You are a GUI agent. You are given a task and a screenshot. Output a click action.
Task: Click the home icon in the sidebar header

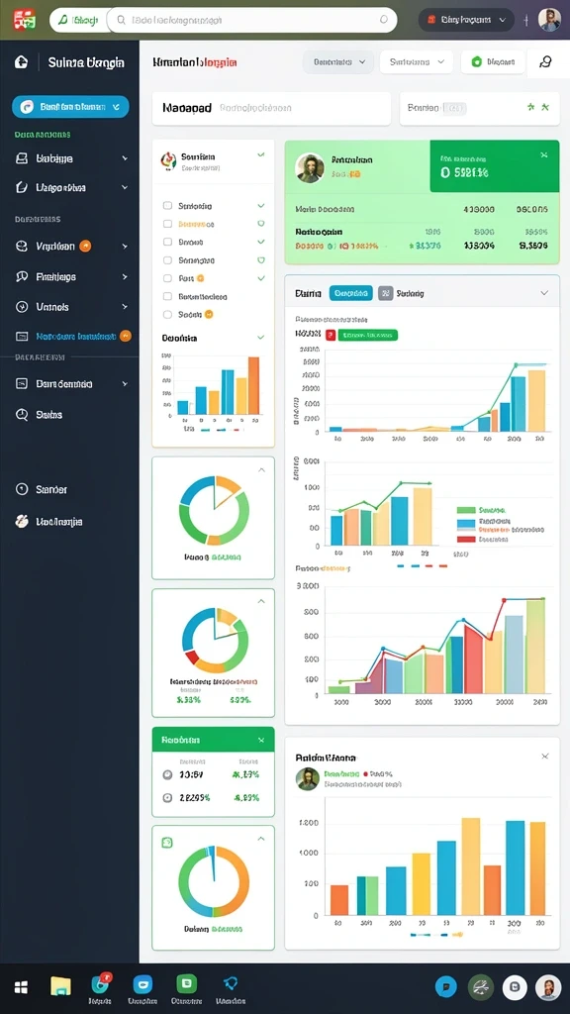pyautogui.click(x=22, y=62)
